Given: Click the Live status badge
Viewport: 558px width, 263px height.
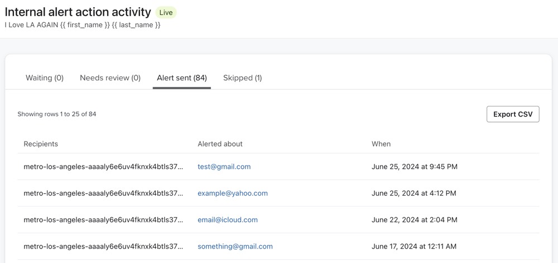Looking at the screenshot, I should coord(166,12).
